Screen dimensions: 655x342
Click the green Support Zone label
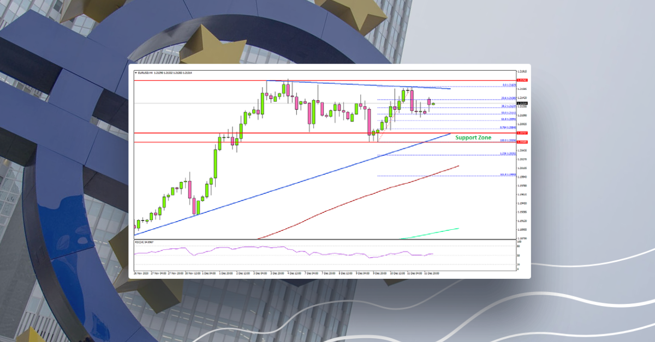tap(472, 137)
